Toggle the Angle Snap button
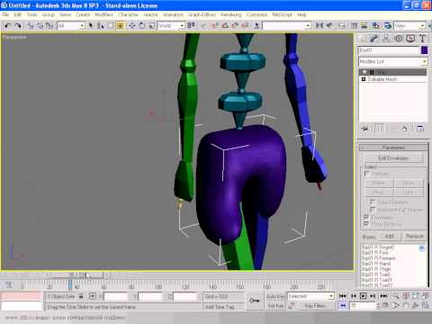Viewport: 432px width, 324px height. tap(225, 26)
